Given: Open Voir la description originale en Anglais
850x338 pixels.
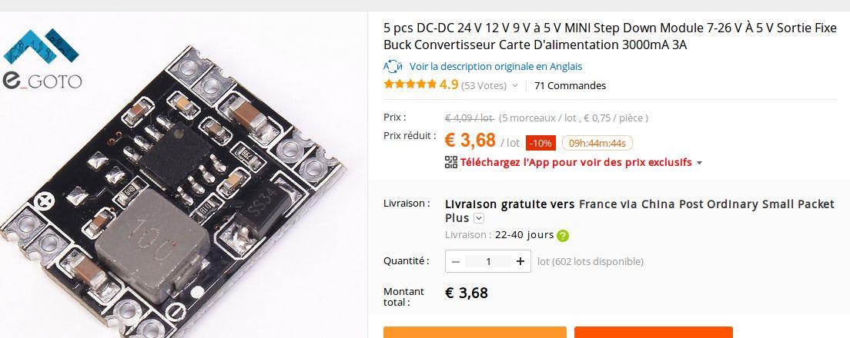Looking at the screenshot, I should pyautogui.click(x=496, y=67).
